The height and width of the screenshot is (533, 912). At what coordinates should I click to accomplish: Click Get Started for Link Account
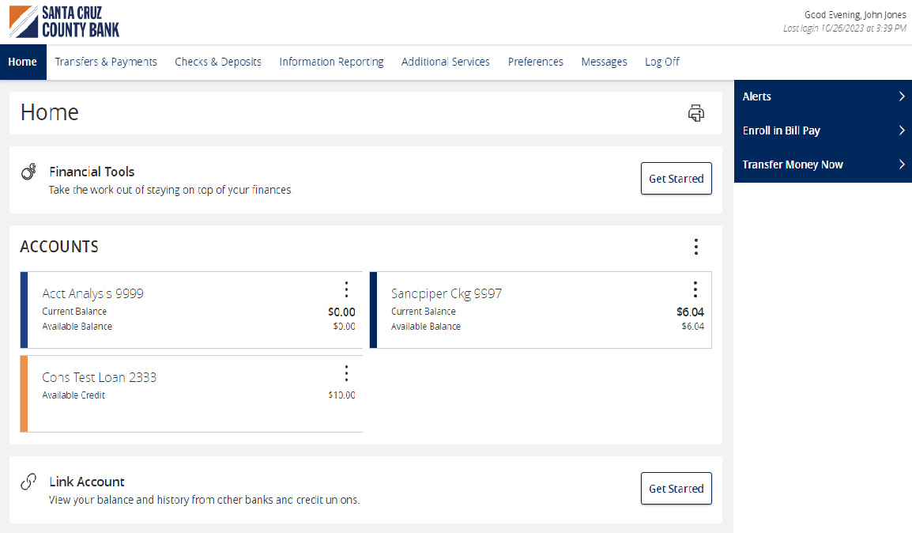click(x=676, y=488)
